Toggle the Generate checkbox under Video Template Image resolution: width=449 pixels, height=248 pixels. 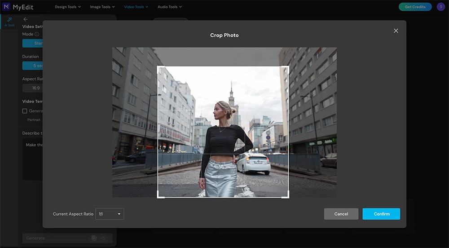[x=25, y=111]
